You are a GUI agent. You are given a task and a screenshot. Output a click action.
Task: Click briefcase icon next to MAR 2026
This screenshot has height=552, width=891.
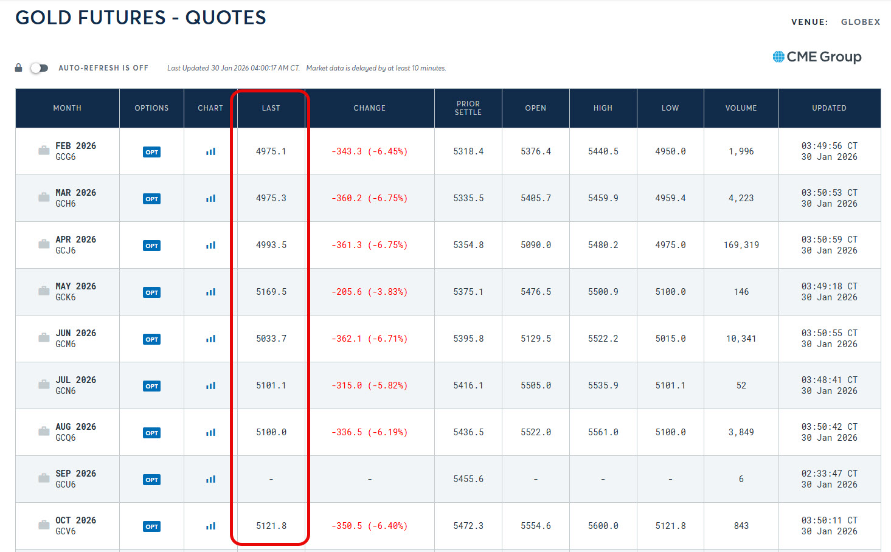[44, 198]
